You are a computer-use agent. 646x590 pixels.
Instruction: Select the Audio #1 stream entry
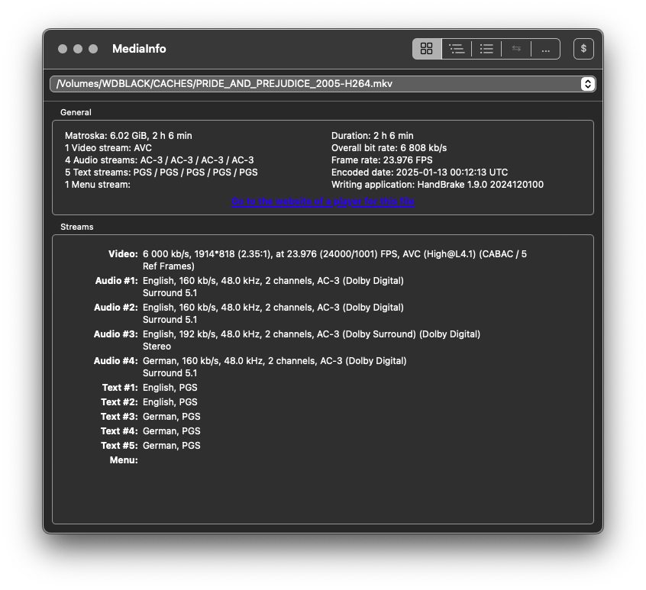click(273, 281)
